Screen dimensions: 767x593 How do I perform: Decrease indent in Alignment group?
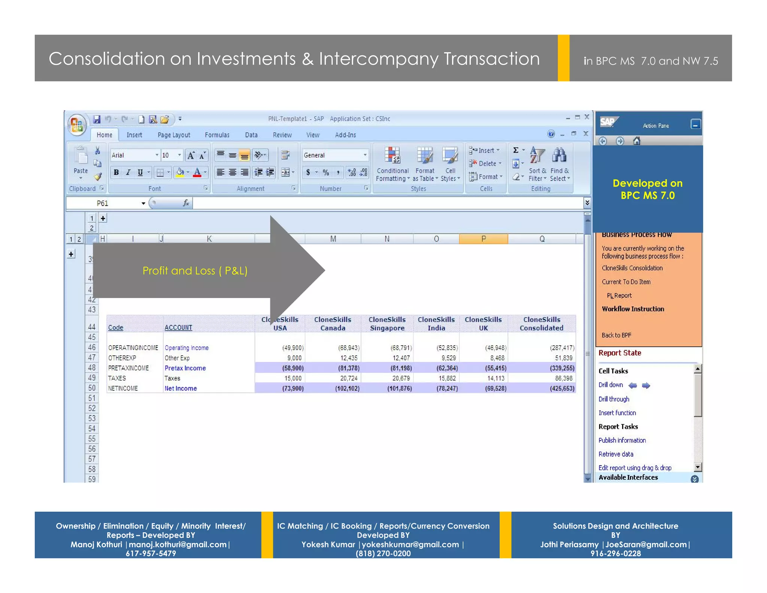point(258,172)
